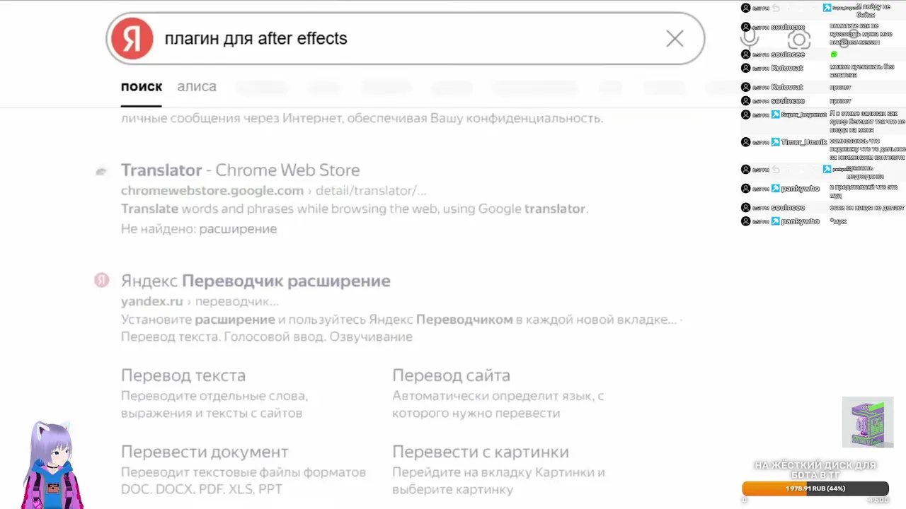Screen dimensions: 906x509
Task: Click the red Yandex logo
Action: 132,38
